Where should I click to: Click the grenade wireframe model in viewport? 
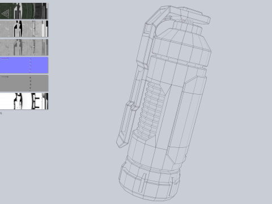pos(164,103)
